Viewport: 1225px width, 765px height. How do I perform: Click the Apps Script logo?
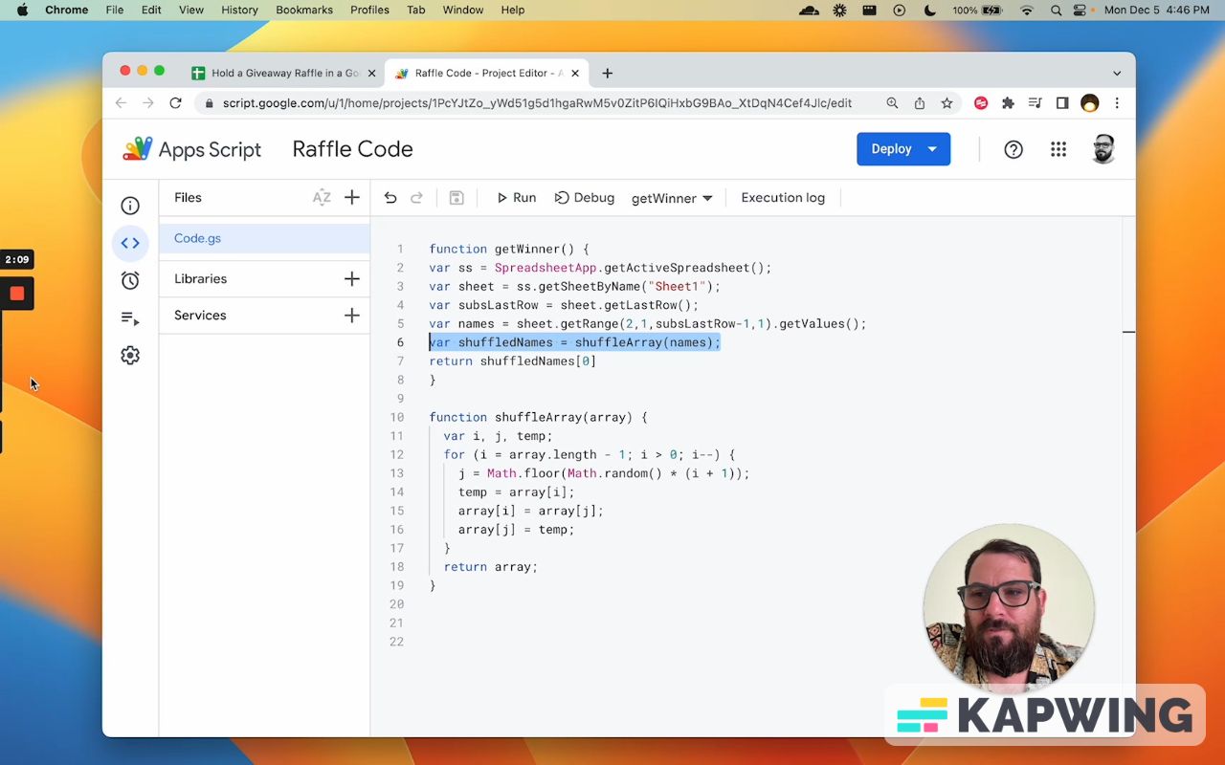[x=191, y=149]
